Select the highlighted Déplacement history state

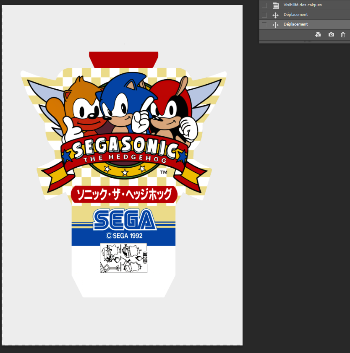(x=305, y=24)
